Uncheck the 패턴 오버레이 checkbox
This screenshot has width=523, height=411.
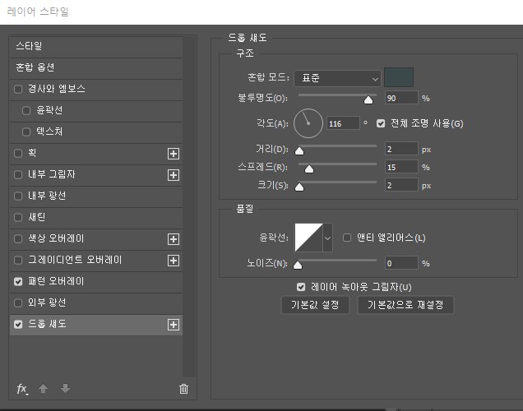coord(18,282)
